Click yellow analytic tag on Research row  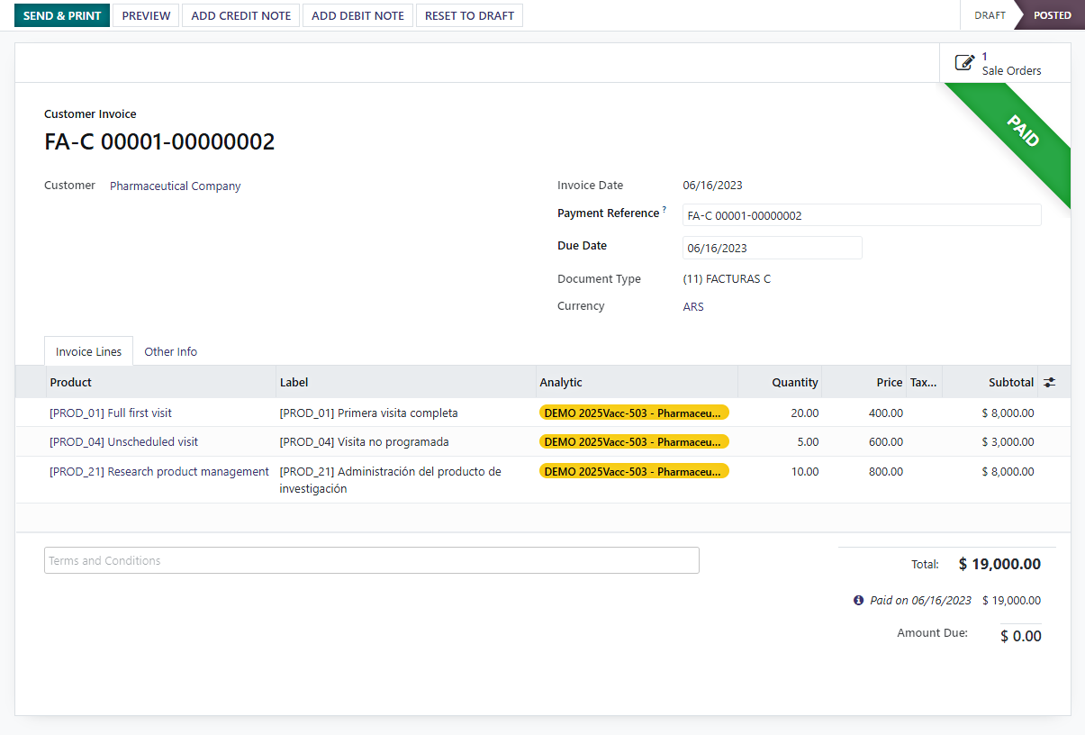tap(634, 471)
